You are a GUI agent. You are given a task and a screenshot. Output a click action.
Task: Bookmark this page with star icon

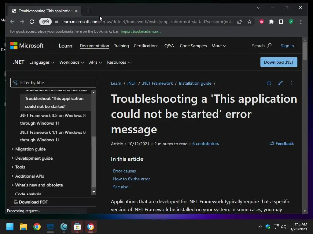(249, 22)
